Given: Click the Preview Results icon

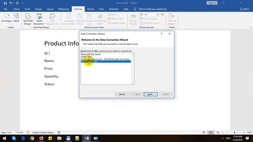Looking at the screenshot, I should [x=133, y=19].
